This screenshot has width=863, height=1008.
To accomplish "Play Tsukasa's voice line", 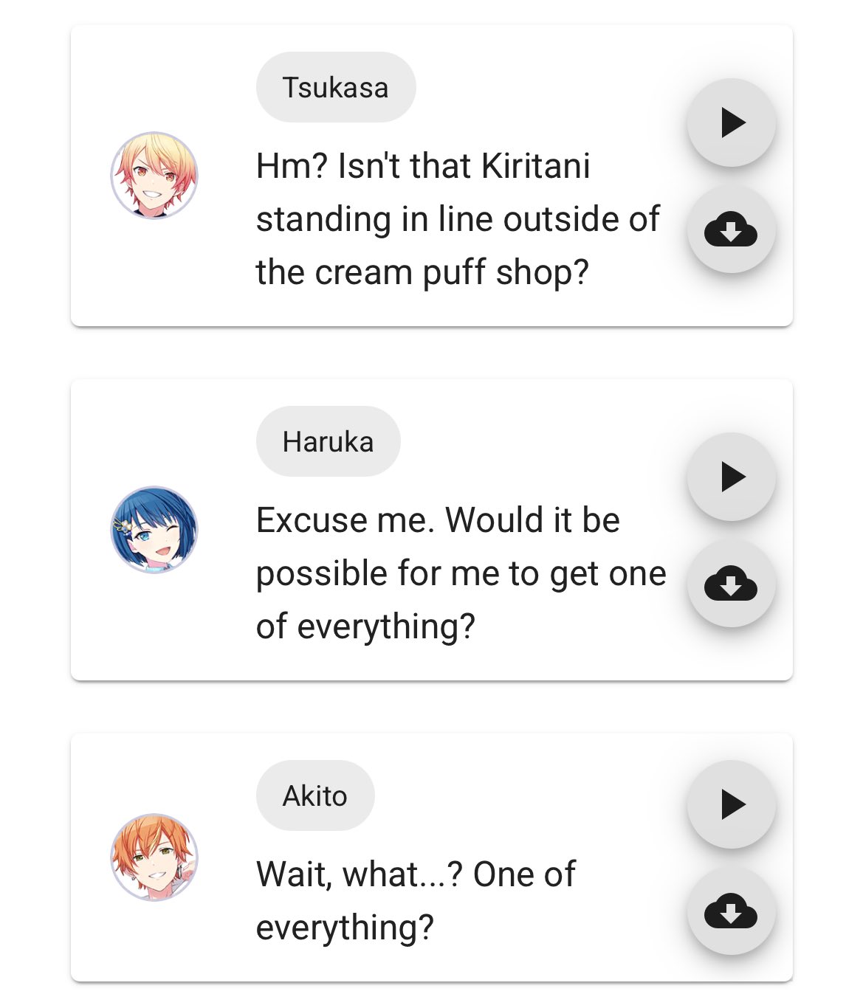I will (x=731, y=122).
